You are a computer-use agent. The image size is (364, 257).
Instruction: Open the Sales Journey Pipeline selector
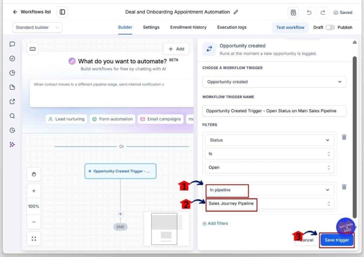pyautogui.click(x=269, y=203)
